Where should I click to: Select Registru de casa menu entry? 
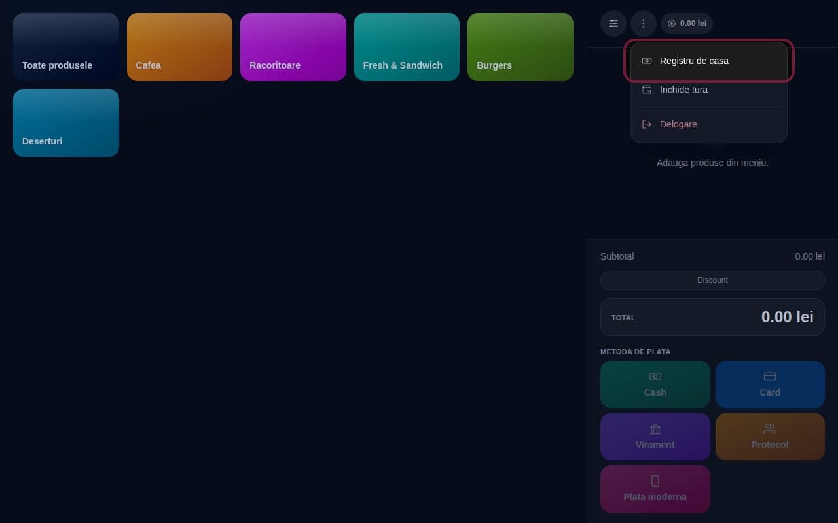[709, 61]
